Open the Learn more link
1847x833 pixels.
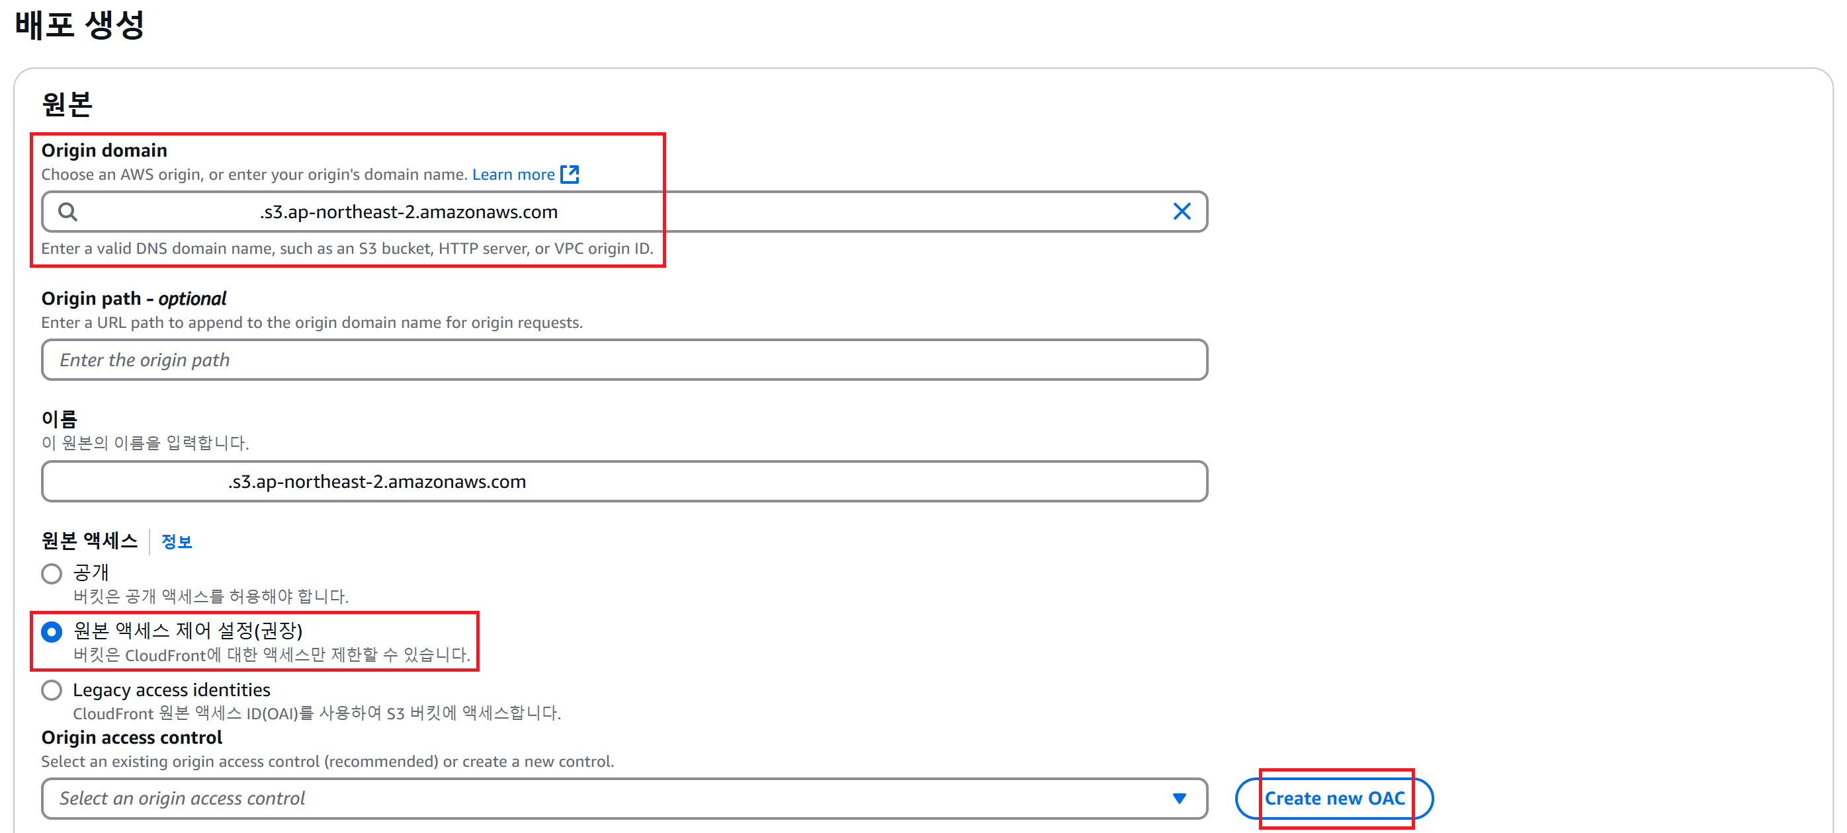tap(513, 174)
